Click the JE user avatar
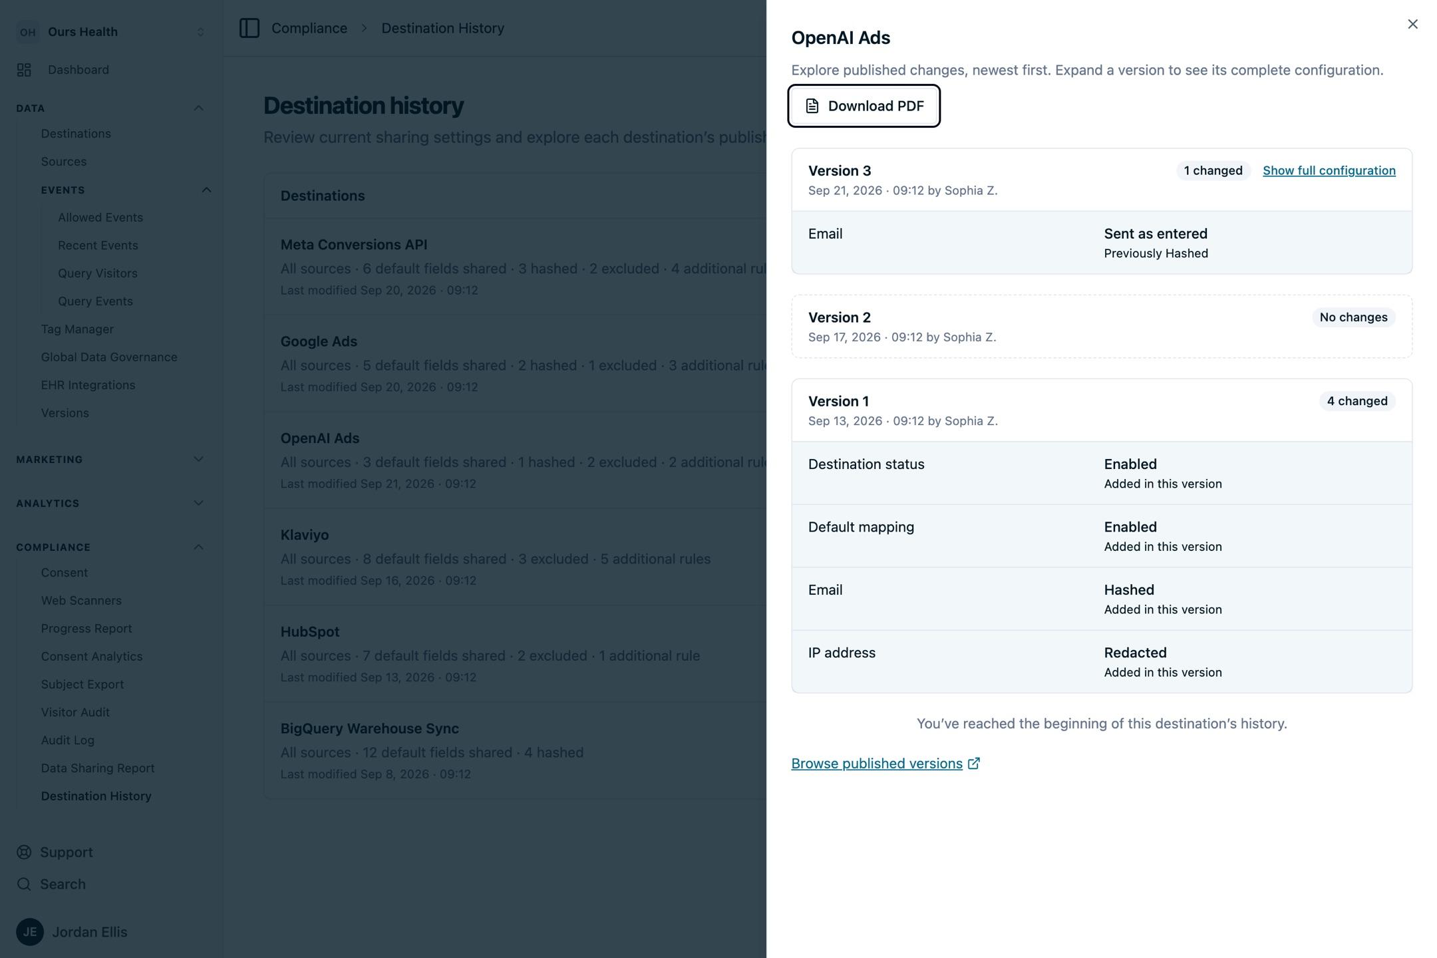The image size is (1437, 958). pyautogui.click(x=30, y=932)
